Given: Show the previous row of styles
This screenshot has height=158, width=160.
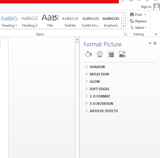Looking at the screenshot, I should (x=124, y=15).
